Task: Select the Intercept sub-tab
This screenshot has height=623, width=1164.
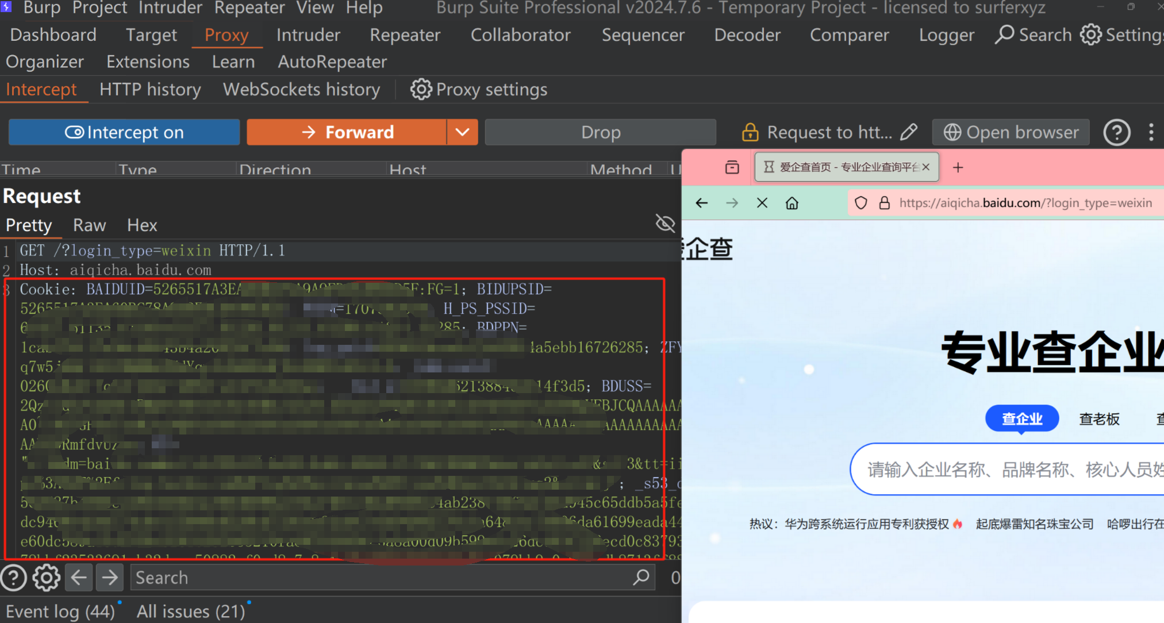Action: [x=41, y=90]
